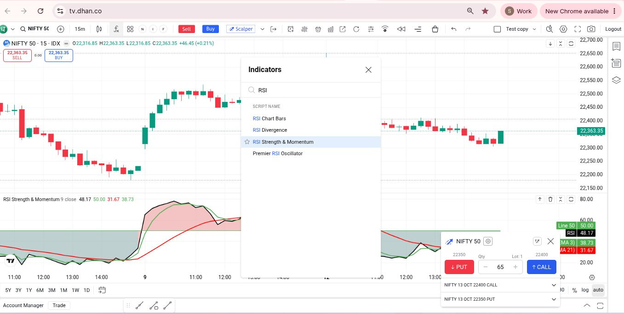Viewport: 624px width, 314px height.
Task: Open the go-to-date calendar icon
Action: (102, 290)
